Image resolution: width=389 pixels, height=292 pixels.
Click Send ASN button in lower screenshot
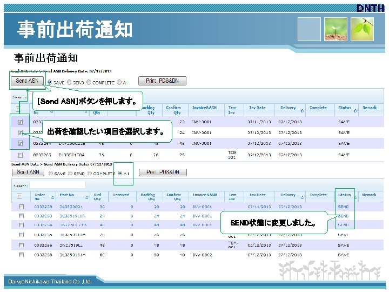[28, 172]
